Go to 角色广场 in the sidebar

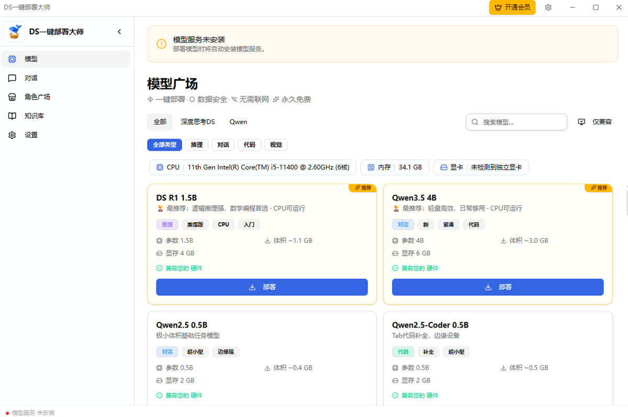[x=65, y=97]
